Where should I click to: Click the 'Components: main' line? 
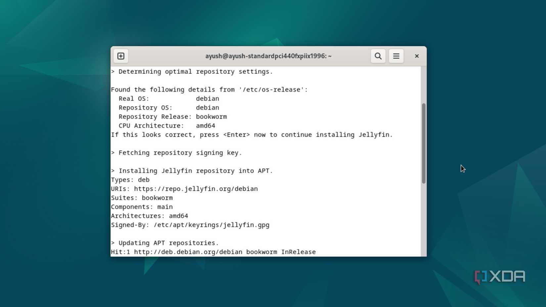coord(142,206)
